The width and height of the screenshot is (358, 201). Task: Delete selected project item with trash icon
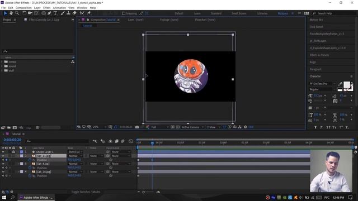click(37, 128)
